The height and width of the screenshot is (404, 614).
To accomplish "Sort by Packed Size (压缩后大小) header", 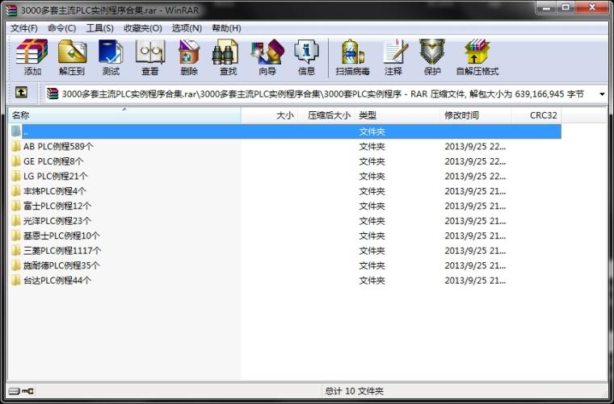I will 326,115.
